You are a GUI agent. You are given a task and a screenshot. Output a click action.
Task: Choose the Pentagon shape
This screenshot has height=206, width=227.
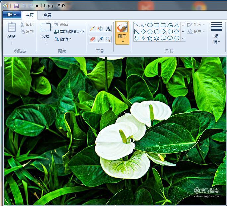pos(150,32)
